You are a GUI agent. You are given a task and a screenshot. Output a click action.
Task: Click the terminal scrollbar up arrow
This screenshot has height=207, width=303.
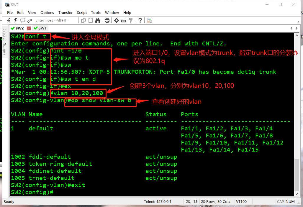point(297,35)
